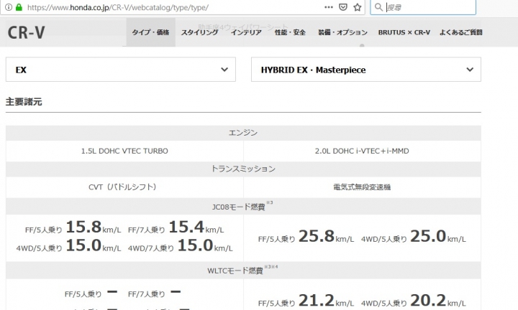
Task: Open the BRUTUS × CR-V tab
Action: click(x=404, y=32)
